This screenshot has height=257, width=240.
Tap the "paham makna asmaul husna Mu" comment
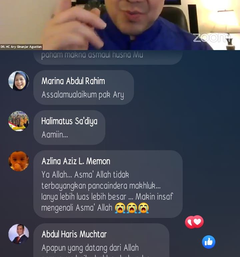coord(108,57)
